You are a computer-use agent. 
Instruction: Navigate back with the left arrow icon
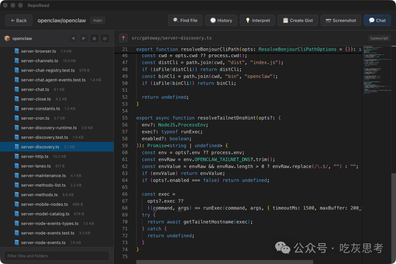pos(73,38)
